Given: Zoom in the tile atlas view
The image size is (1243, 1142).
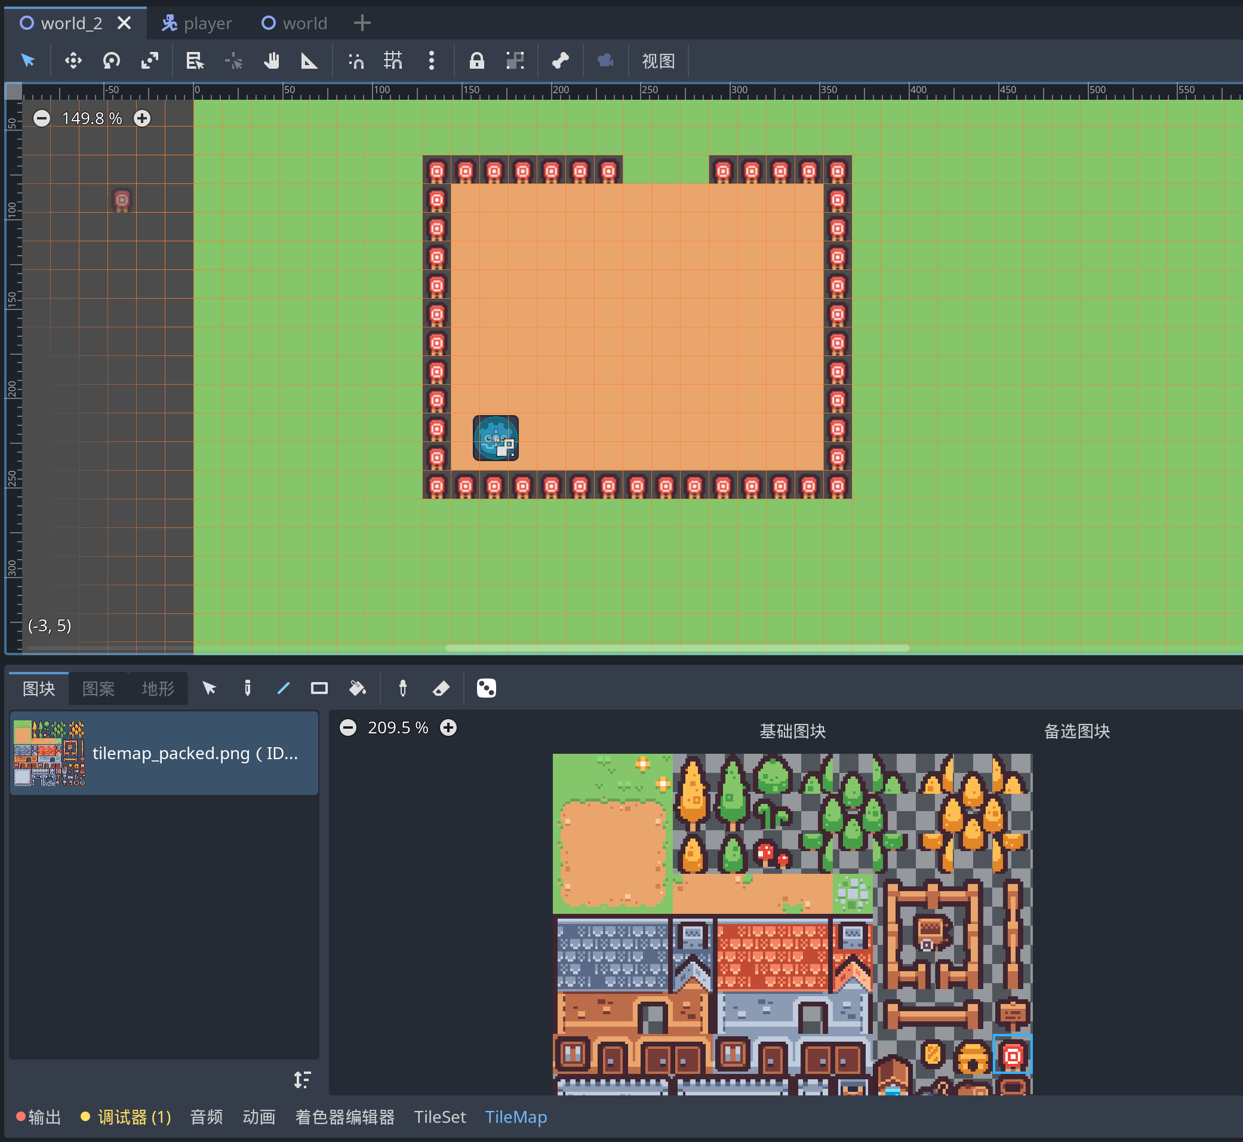Looking at the screenshot, I should pos(448,727).
